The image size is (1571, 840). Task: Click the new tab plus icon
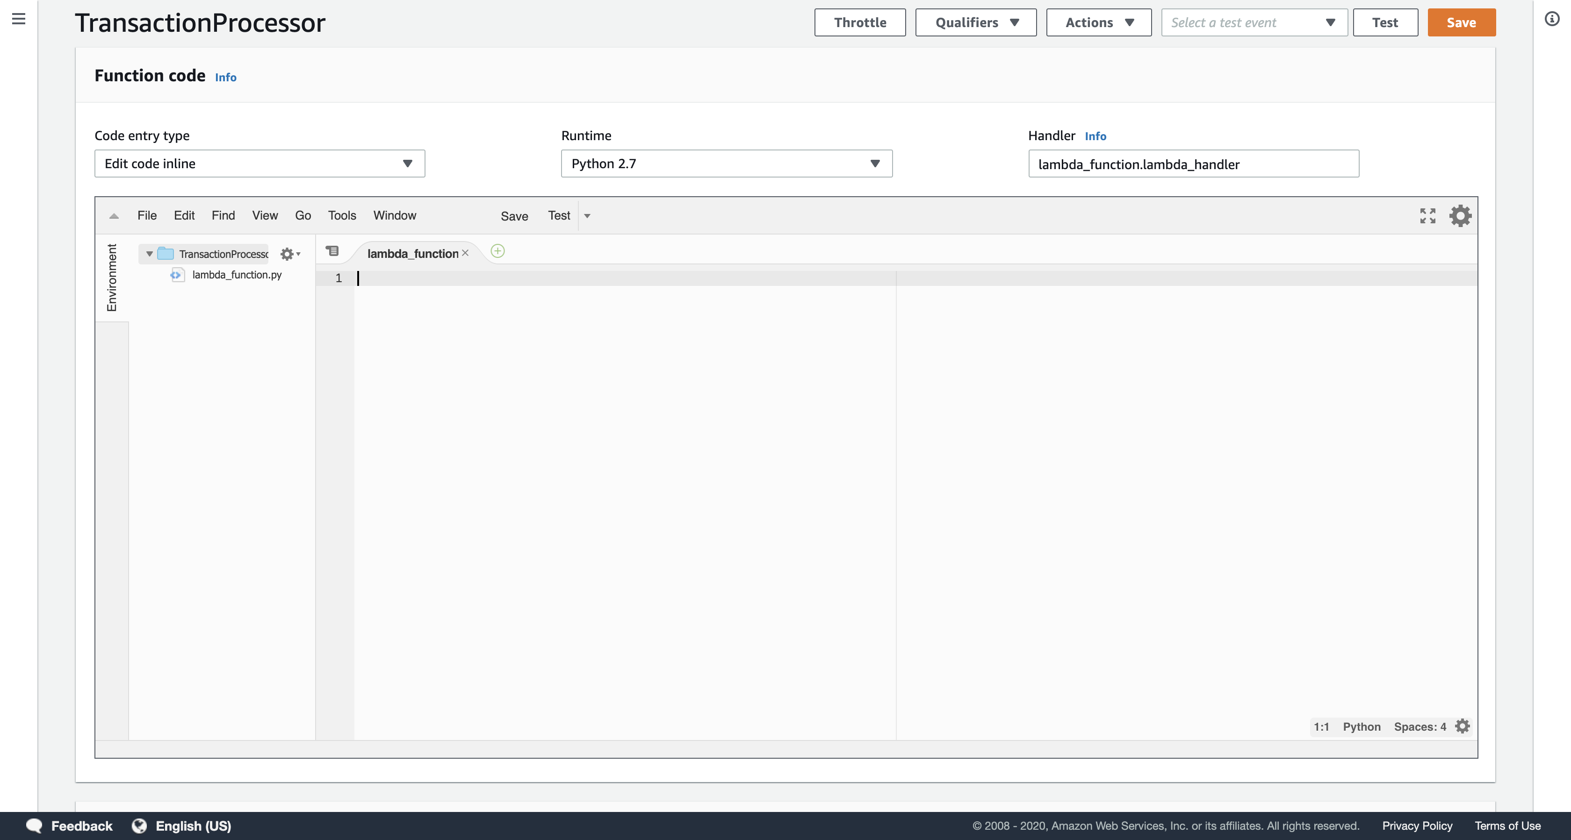click(497, 251)
